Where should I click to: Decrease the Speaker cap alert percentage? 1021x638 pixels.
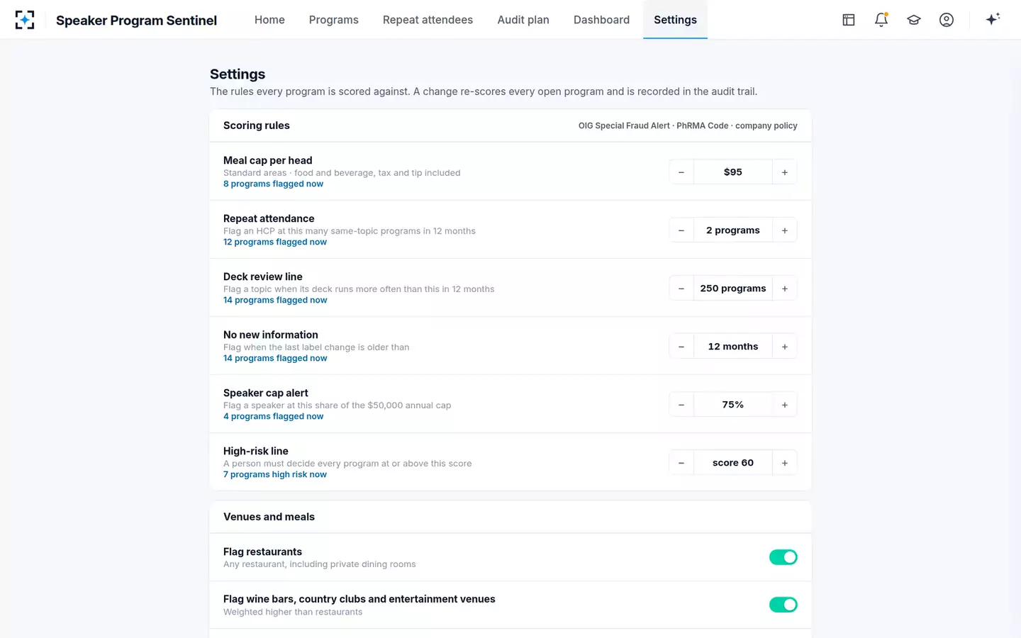coord(681,405)
